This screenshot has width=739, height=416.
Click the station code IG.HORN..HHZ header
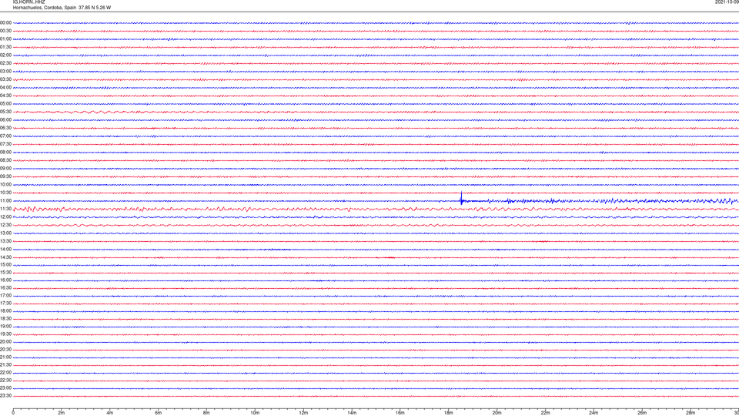[28, 2]
